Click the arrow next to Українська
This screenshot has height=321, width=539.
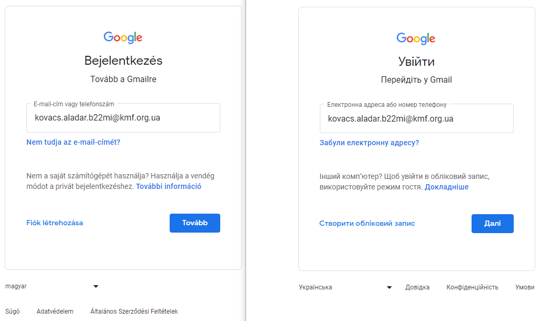[389, 287]
